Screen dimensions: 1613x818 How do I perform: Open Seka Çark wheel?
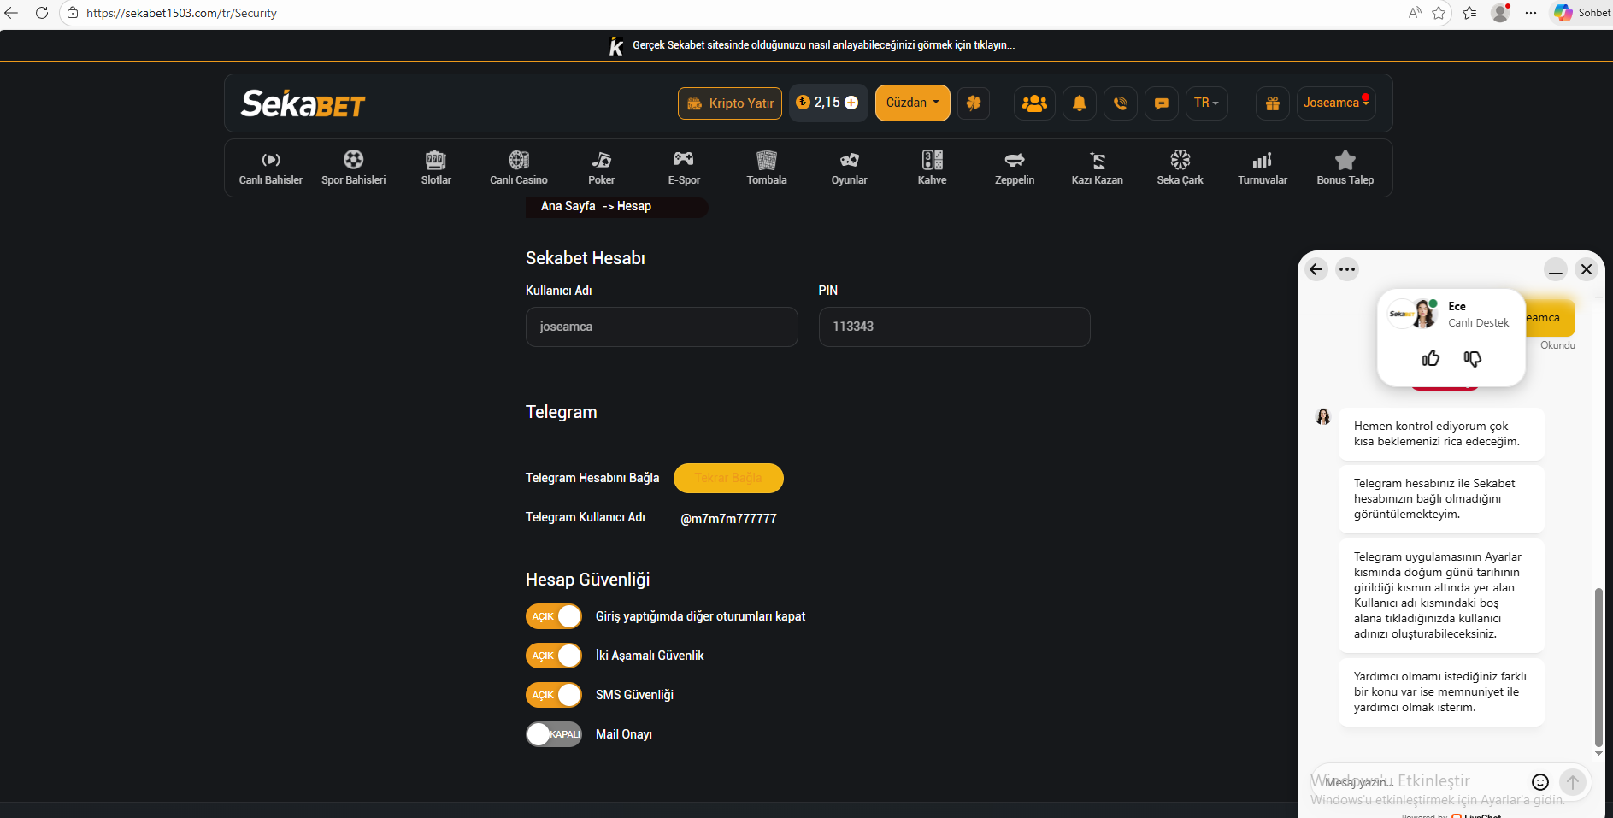click(1180, 168)
